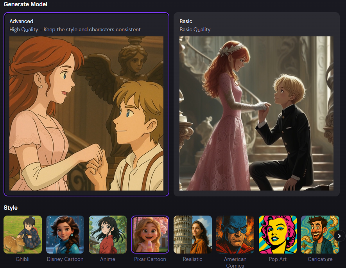Viewport: 346px width, 268px height.
Task: Pick the Caricature style thumbnail
Action: coord(320,234)
